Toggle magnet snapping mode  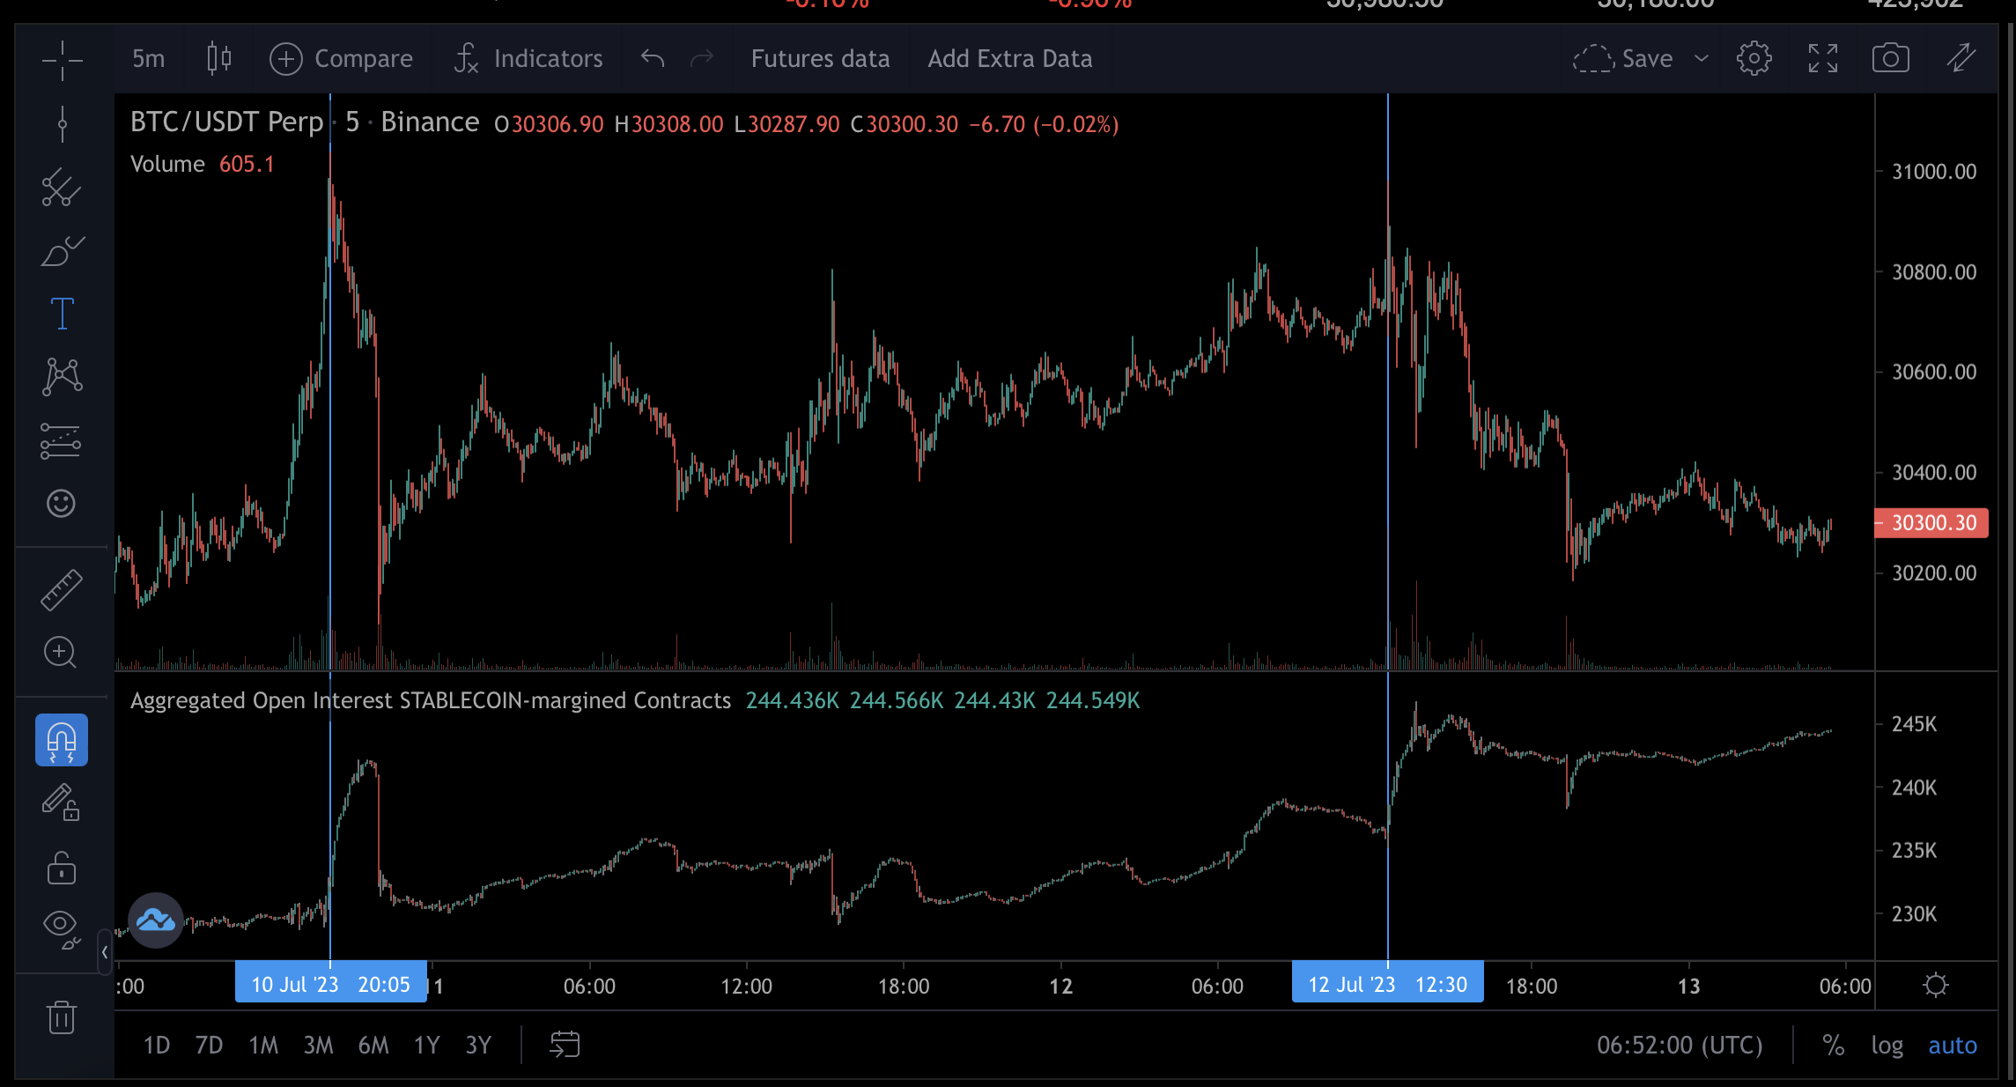62,740
